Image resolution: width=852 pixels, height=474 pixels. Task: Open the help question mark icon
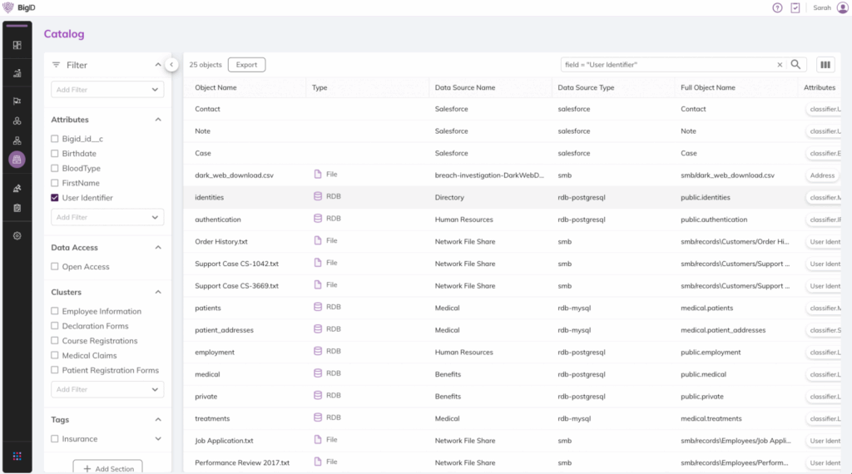coord(777,7)
